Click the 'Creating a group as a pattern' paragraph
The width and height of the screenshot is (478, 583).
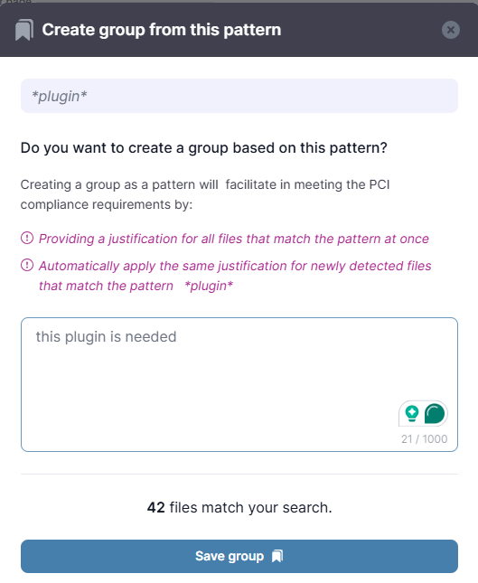[x=205, y=194]
